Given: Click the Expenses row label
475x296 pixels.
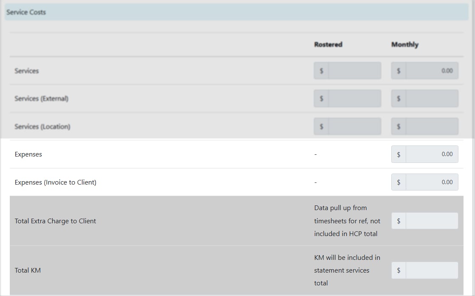Looking at the screenshot, I should 28,154.
